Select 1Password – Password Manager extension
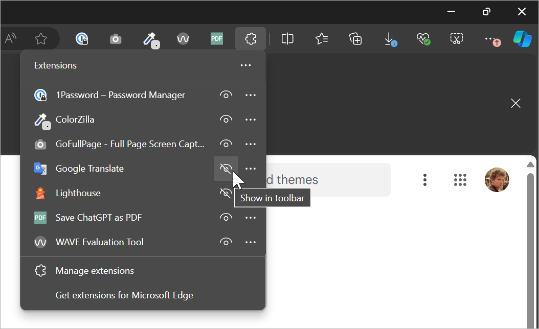The width and height of the screenshot is (539, 329). (120, 95)
